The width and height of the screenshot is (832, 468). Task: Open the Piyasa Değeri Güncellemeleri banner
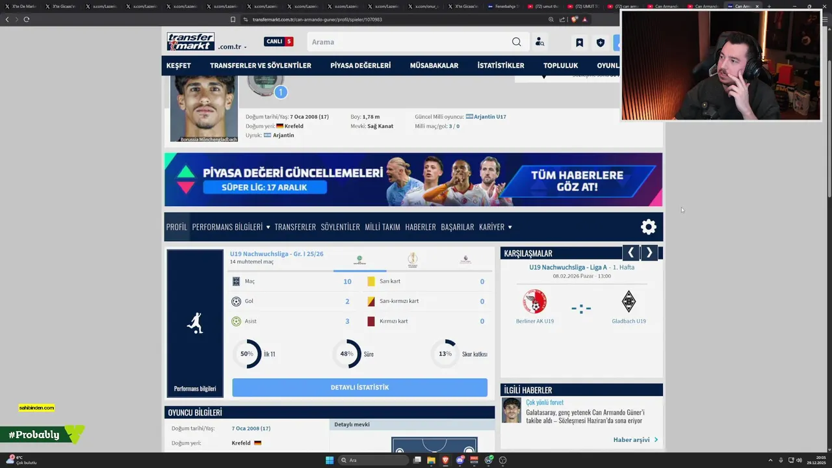point(413,179)
